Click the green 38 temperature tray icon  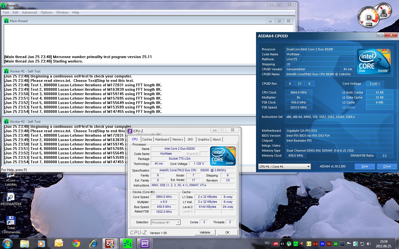(x=335, y=244)
